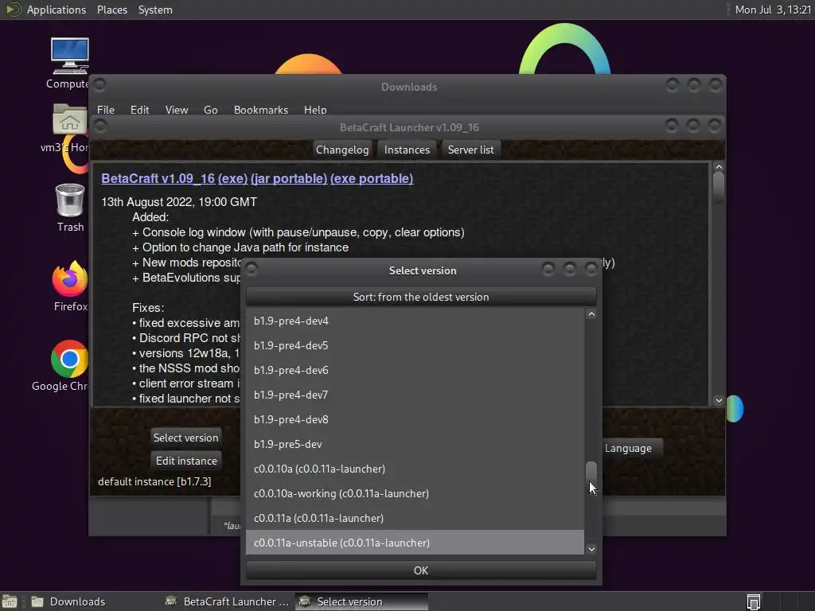Screen dimensions: 815x611
Task: Click the version list scrollbar thumb
Action: click(591, 474)
